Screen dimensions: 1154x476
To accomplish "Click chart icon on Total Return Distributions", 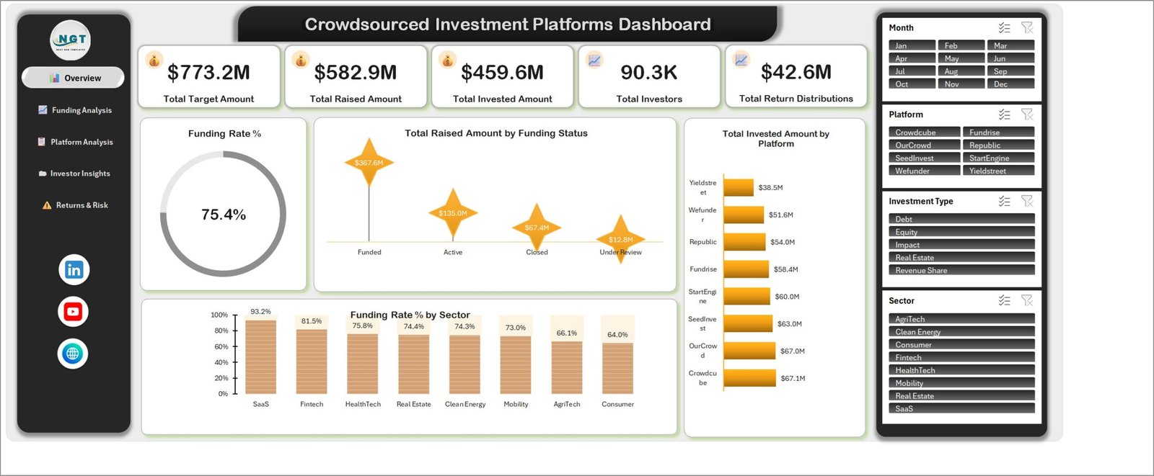I will [741, 60].
